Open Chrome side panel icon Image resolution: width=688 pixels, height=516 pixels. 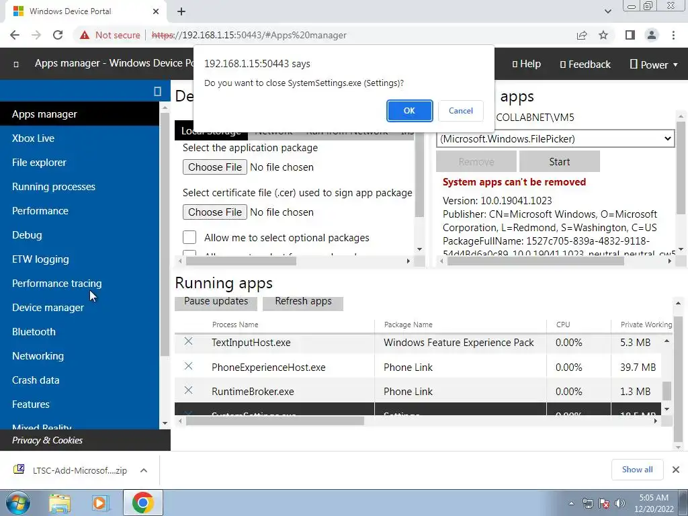(630, 35)
